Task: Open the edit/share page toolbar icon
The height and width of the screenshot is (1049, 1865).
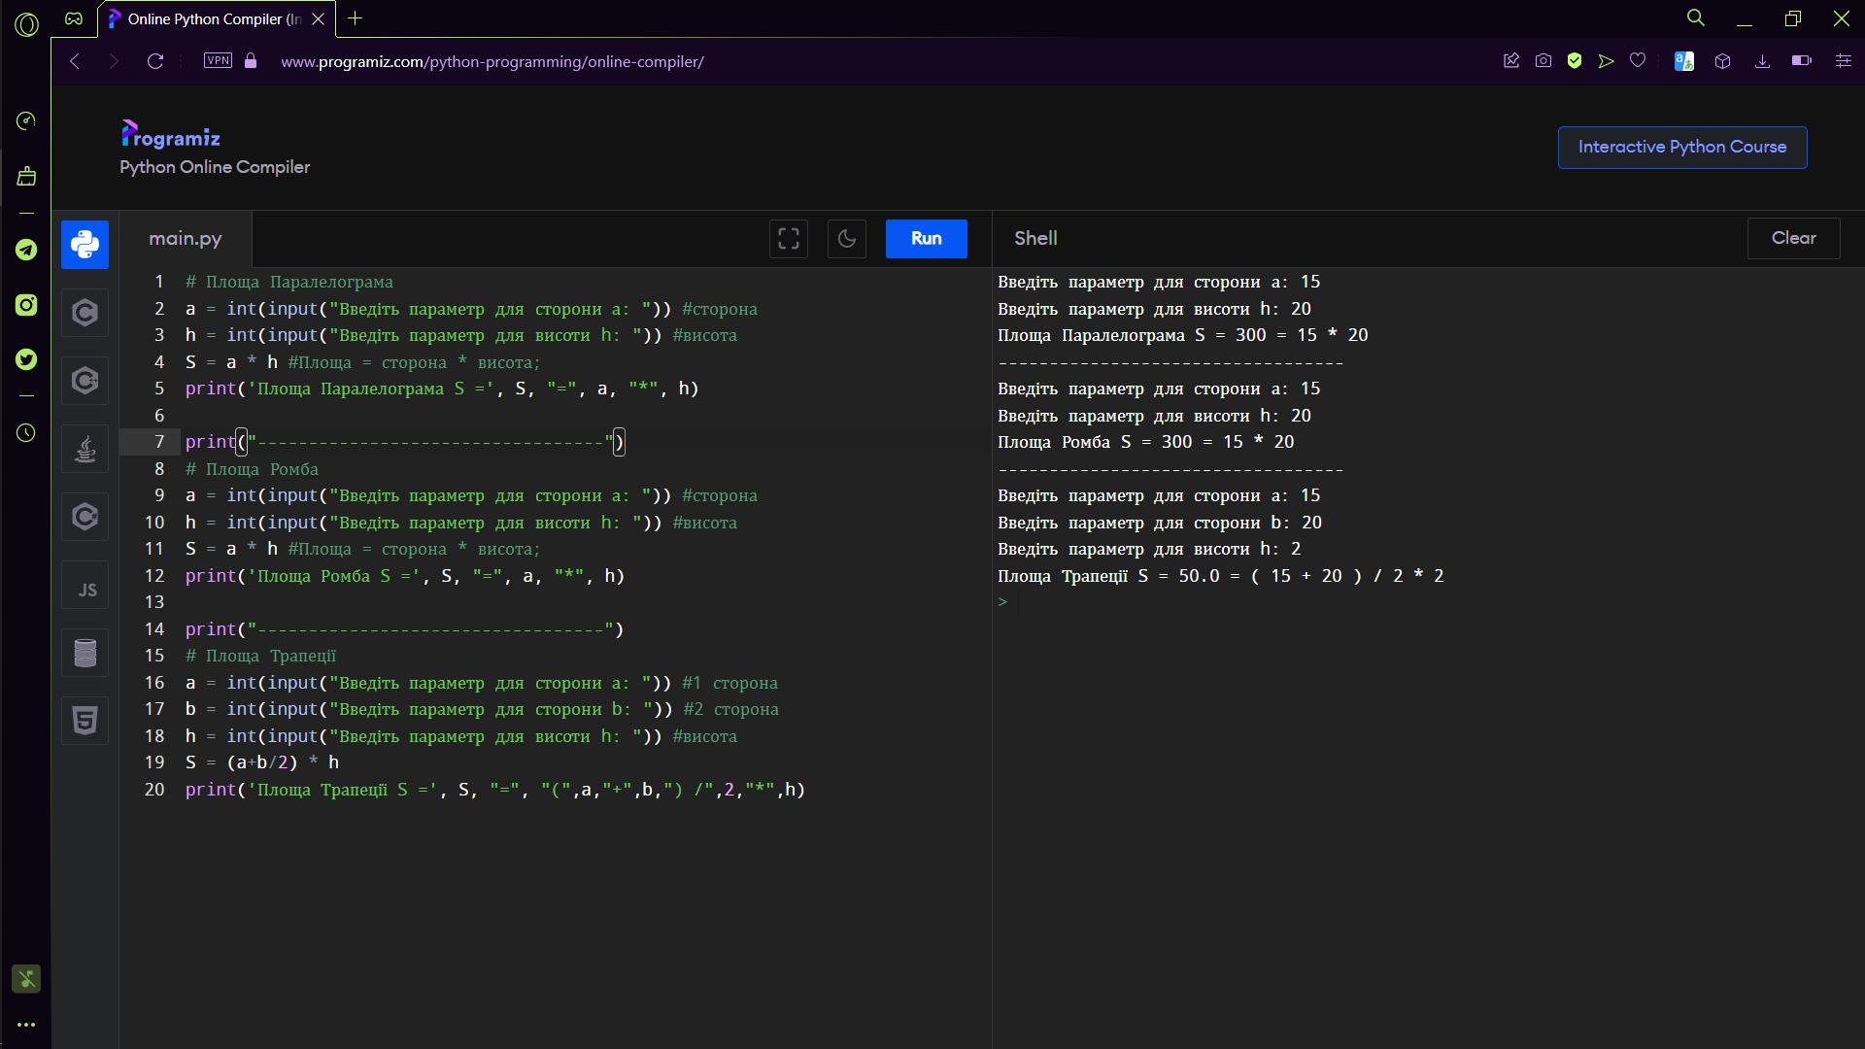Action: tap(1511, 61)
